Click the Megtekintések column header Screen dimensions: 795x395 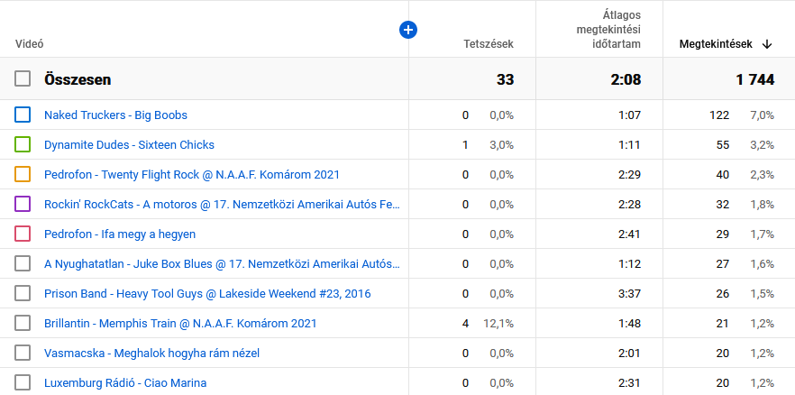[x=715, y=43]
